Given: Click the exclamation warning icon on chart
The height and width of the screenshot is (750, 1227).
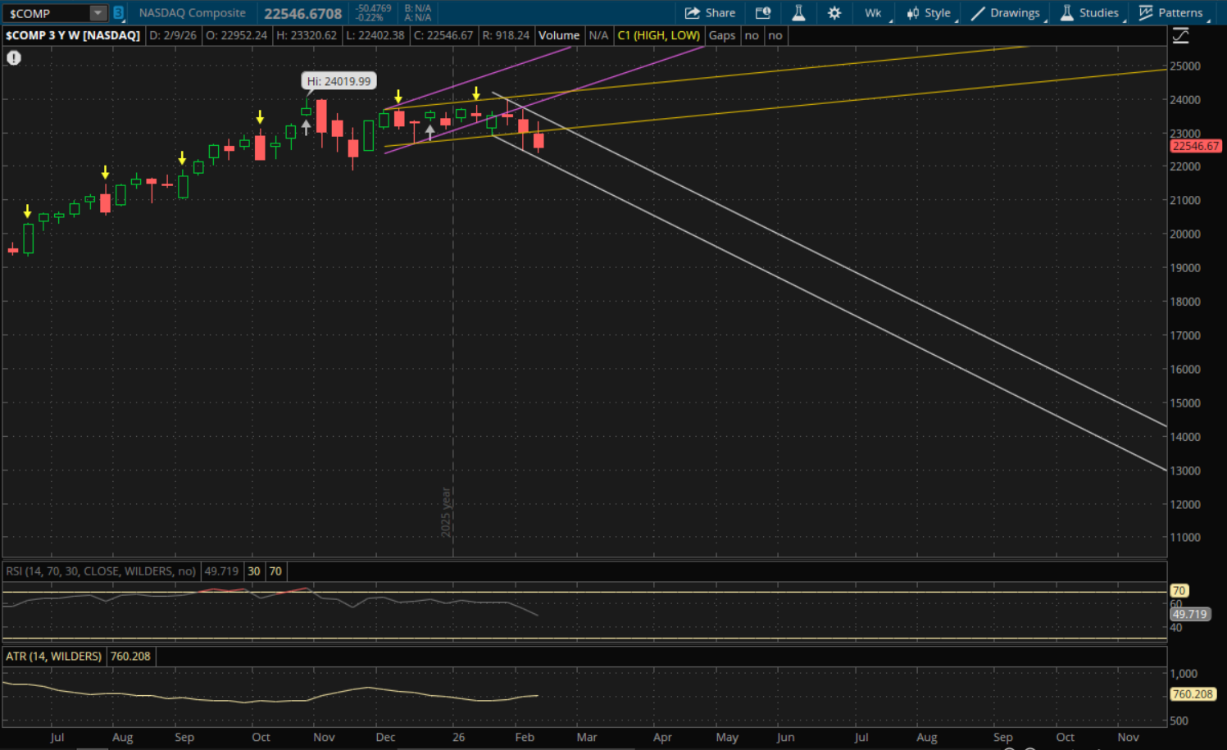Looking at the screenshot, I should tap(14, 57).
